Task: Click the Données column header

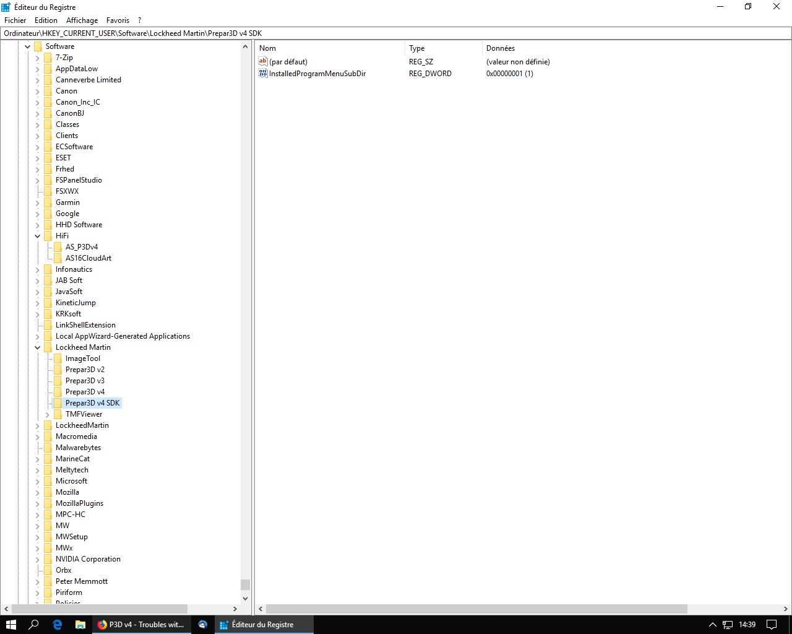Action: 501,48
